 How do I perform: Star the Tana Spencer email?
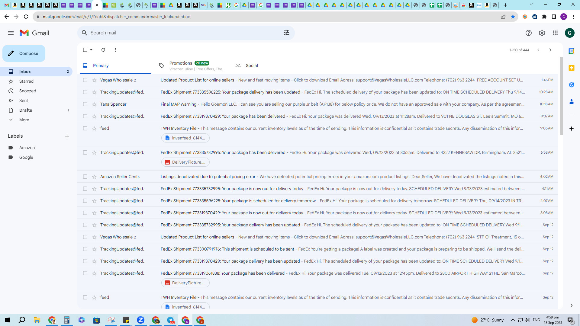(x=94, y=104)
